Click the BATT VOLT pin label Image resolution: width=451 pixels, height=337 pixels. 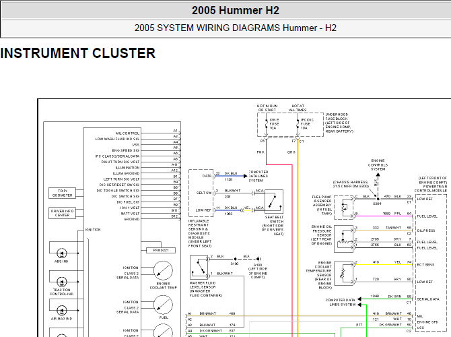(x=130, y=214)
